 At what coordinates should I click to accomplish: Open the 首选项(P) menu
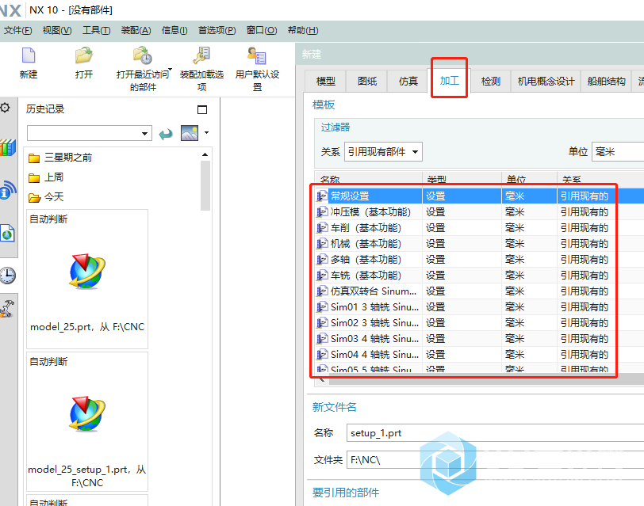tap(217, 30)
